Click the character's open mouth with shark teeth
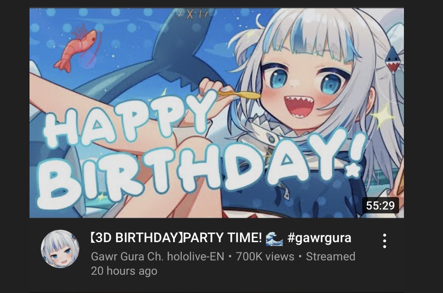 coord(299,106)
